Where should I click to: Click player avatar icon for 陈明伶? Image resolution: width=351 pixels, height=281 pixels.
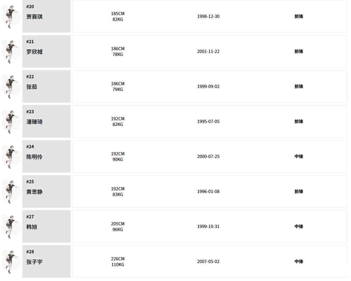[11, 156]
